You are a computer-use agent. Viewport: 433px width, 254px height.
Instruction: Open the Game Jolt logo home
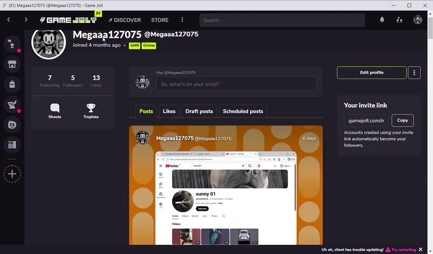tap(68, 20)
